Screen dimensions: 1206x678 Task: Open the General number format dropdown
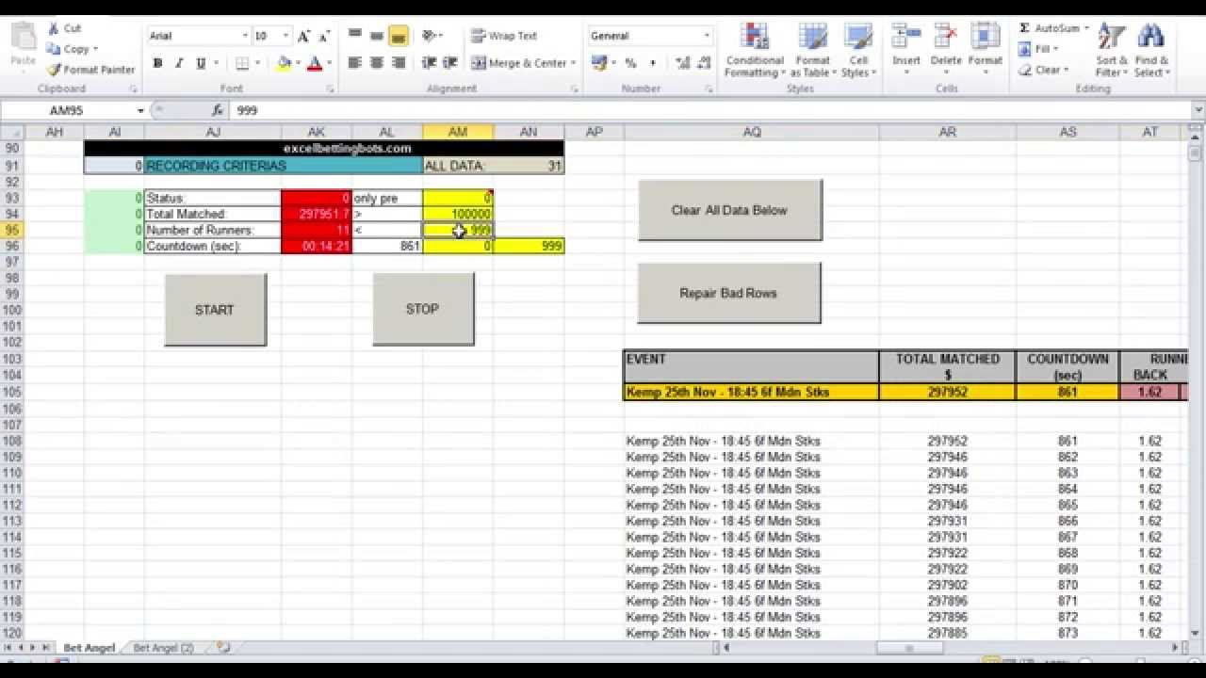click(x=707, y=36)
